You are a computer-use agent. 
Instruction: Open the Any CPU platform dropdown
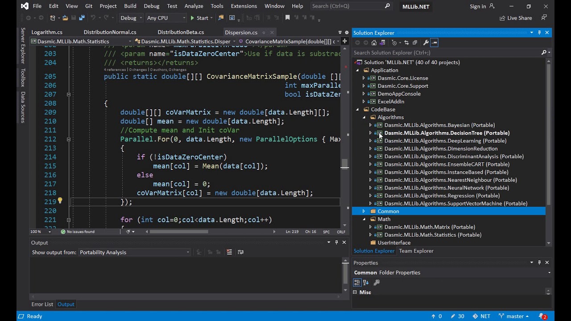(x=166, y=18)
